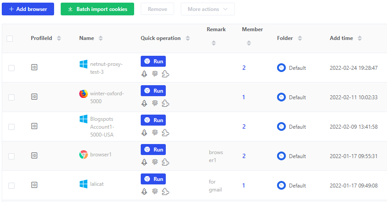Viewport: 387px width, 202px height.
Task: Sort profiles by the Name column
Action: point(100,39)
